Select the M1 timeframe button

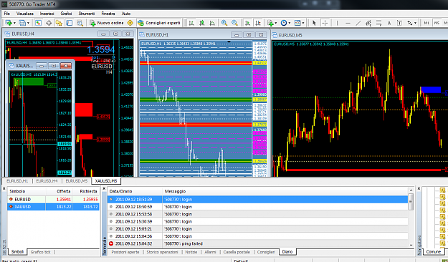426,23
